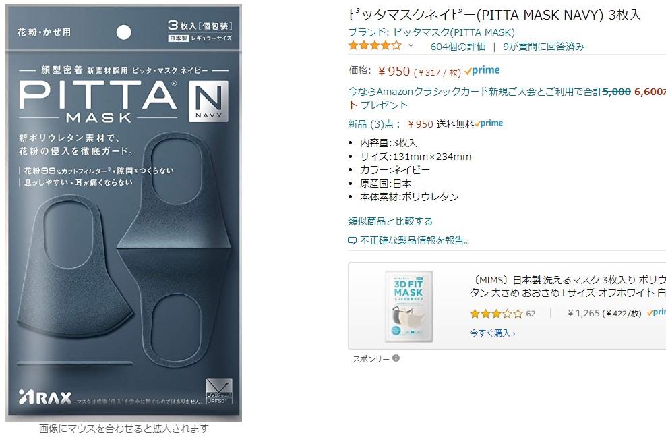Click the PITTA MASK main product image
The image size is (666, 442).
pos(123,213)
